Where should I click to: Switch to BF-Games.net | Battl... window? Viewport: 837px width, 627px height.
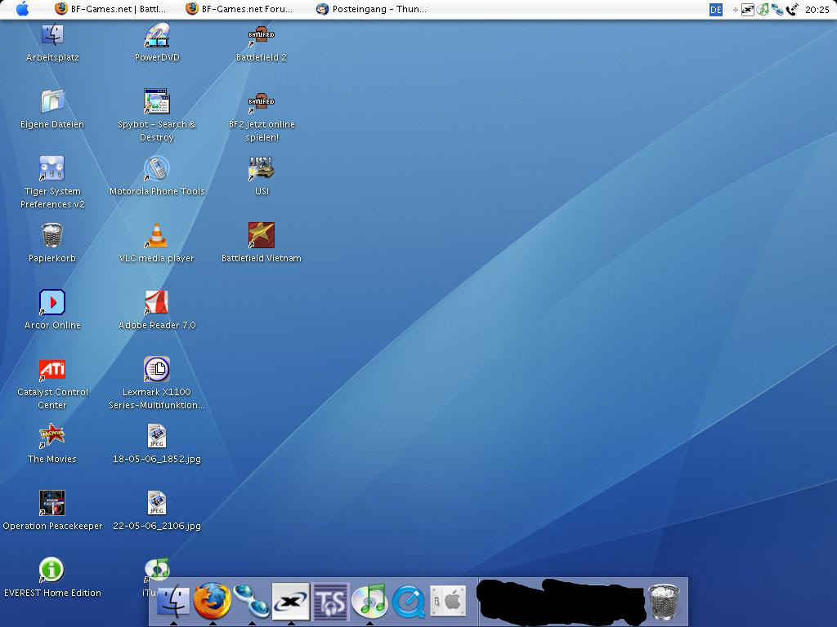click(x=110, y=9)
